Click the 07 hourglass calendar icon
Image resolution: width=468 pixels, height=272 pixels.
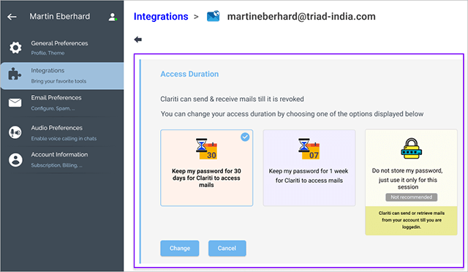coord(309,149)
